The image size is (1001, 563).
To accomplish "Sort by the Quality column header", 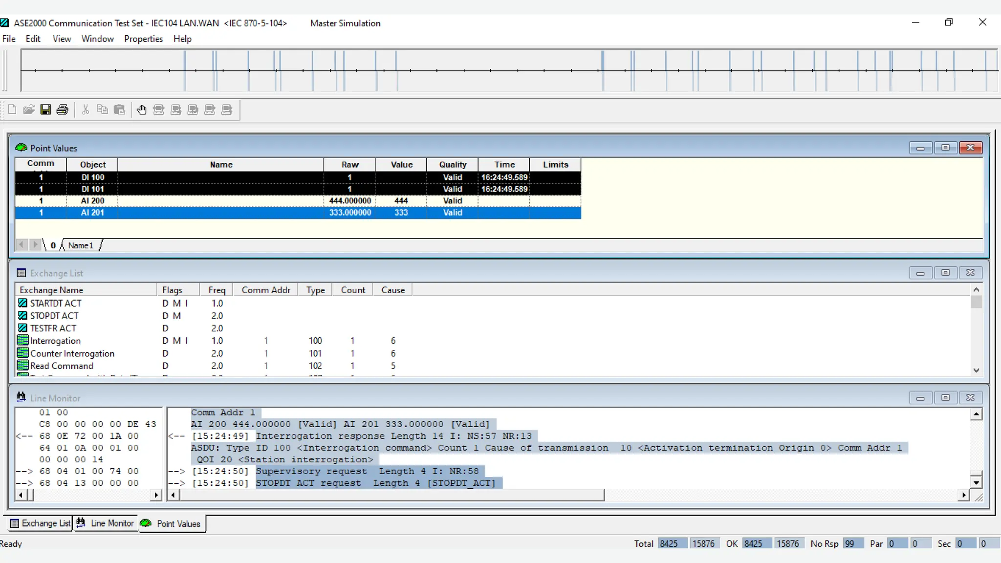I will (x=452, y=165).
